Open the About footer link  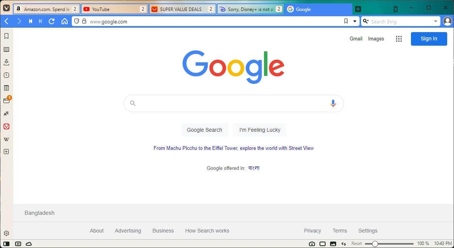click(x=97, y=231)
